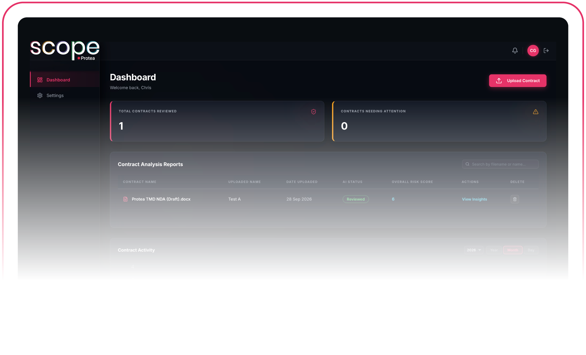Focus the Search by filename field

pos(500,164)
